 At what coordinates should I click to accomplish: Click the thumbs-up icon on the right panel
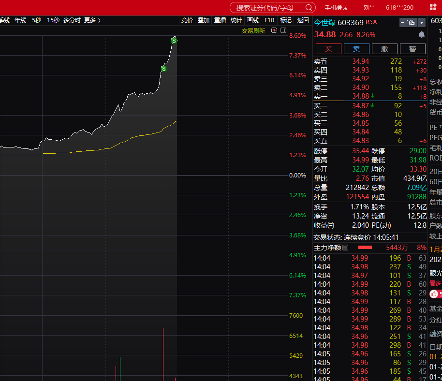434,294
